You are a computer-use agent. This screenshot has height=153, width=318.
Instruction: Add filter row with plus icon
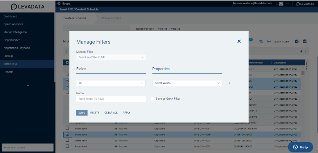tap(229, 83)
